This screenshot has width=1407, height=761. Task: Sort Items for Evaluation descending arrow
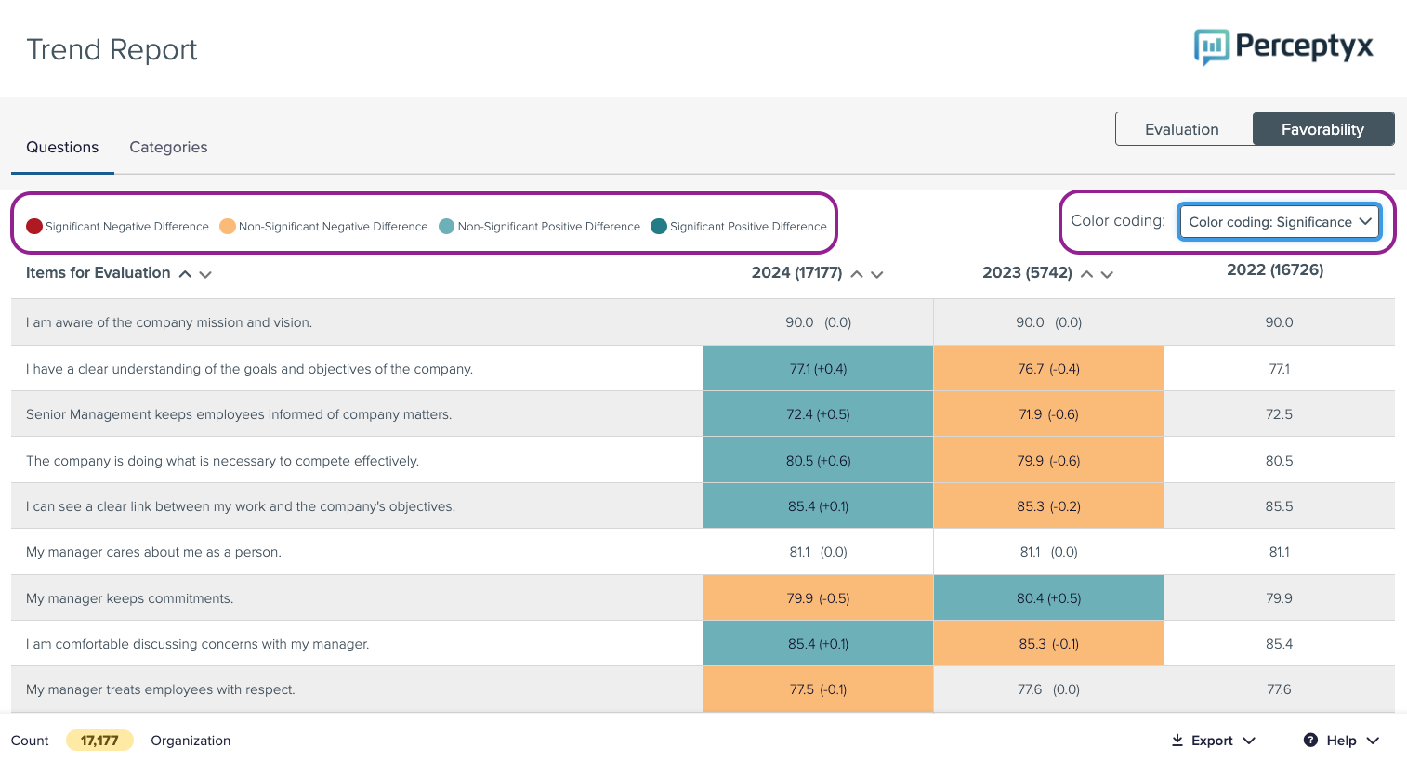point(205,274)
